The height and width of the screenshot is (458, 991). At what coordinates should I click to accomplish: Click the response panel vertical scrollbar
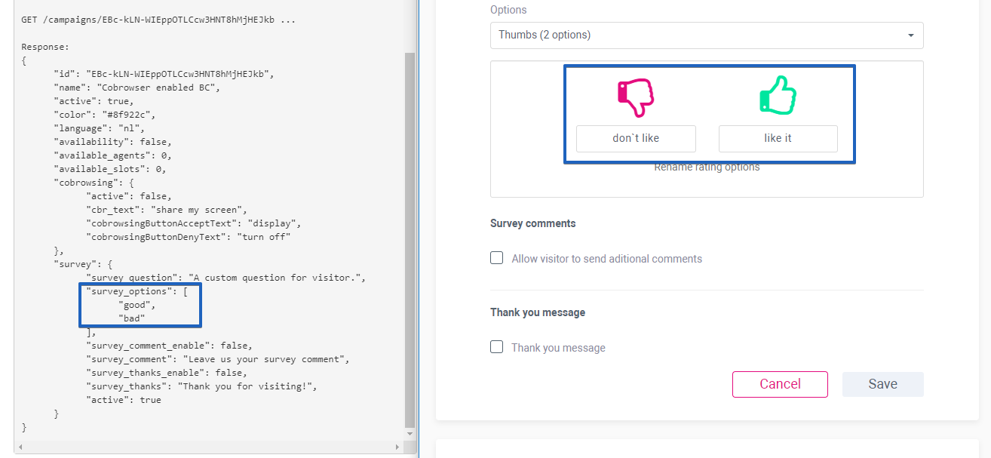pos(410,240)
